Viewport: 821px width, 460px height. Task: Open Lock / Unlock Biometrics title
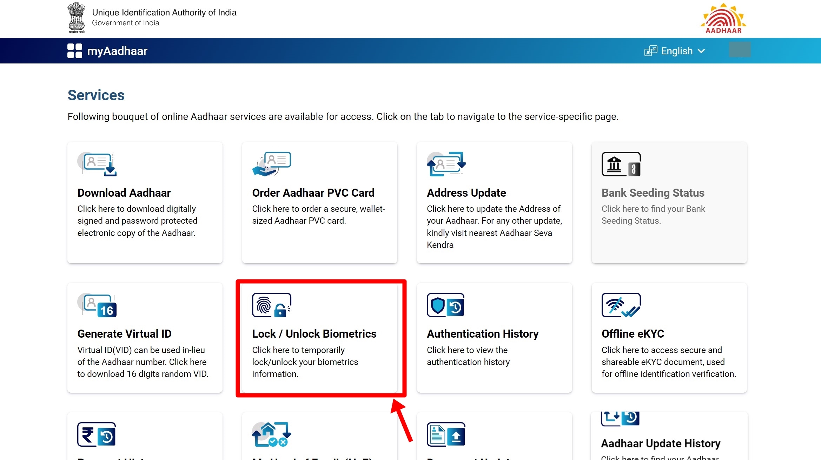(314, 334)
